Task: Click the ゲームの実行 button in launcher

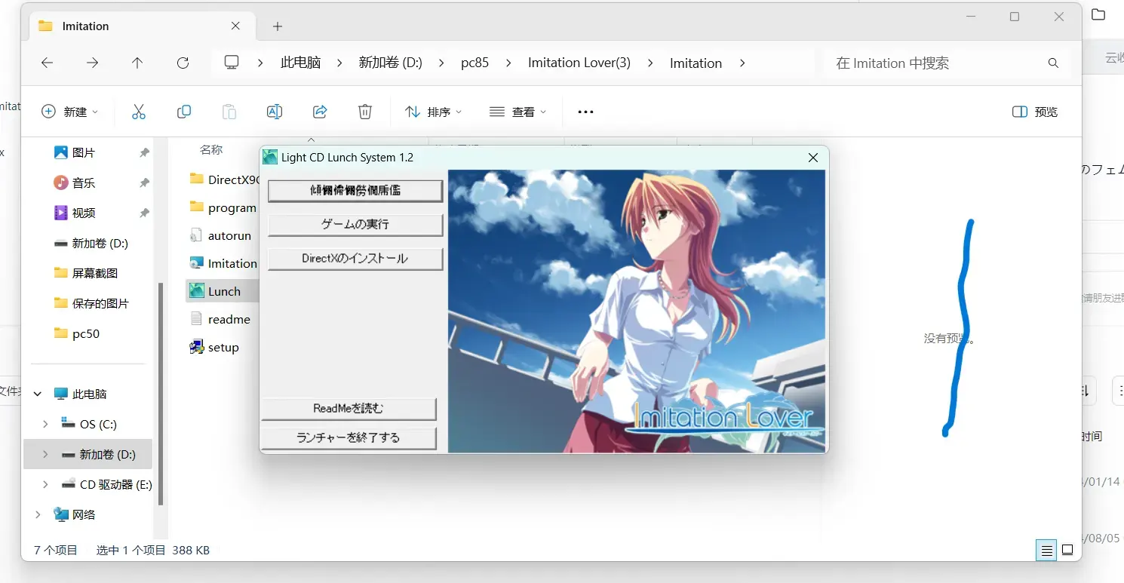Action: pos(355,225)
